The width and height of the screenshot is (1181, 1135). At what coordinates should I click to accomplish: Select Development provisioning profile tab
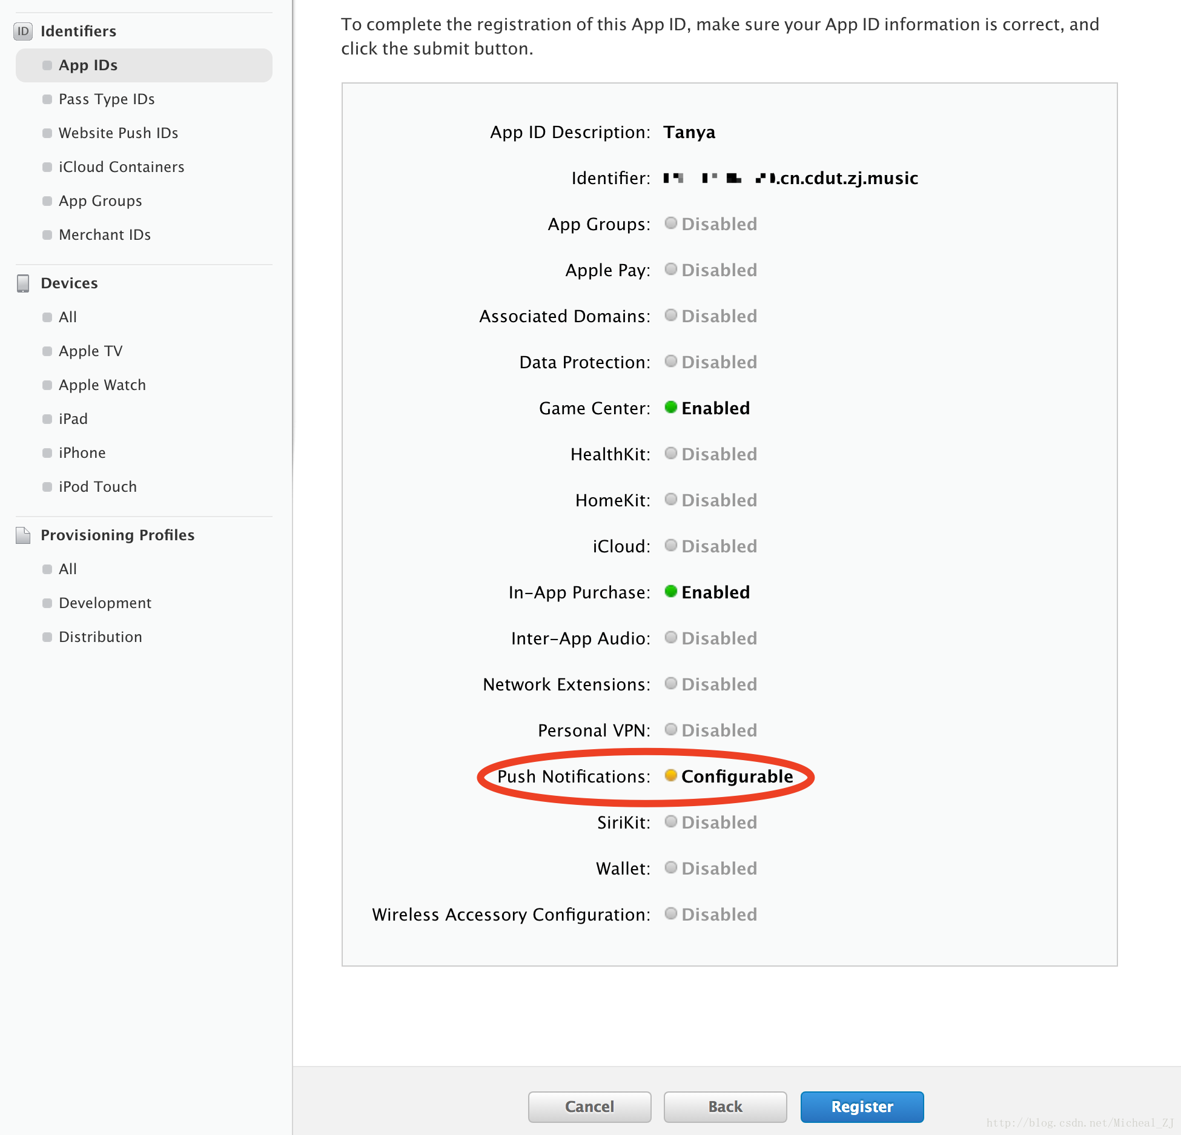(x=104, y=602)
